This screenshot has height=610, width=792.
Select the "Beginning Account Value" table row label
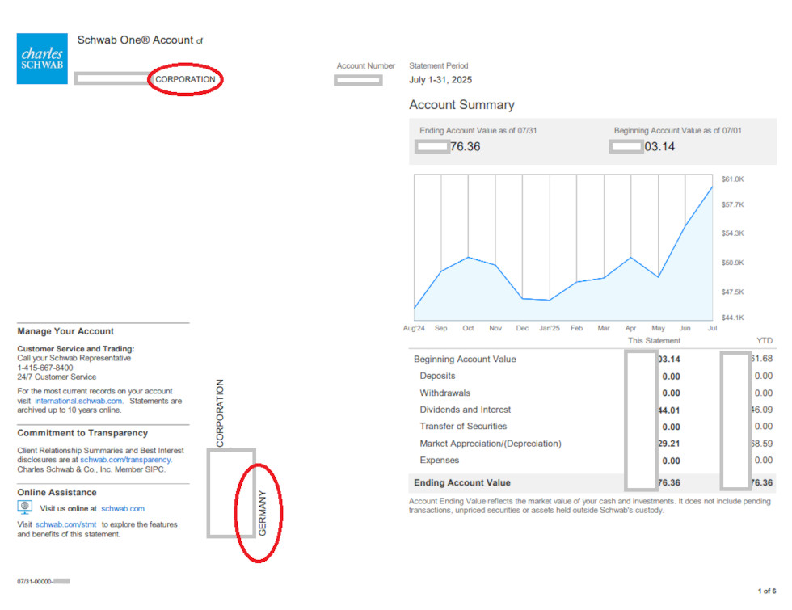(465, 359)
